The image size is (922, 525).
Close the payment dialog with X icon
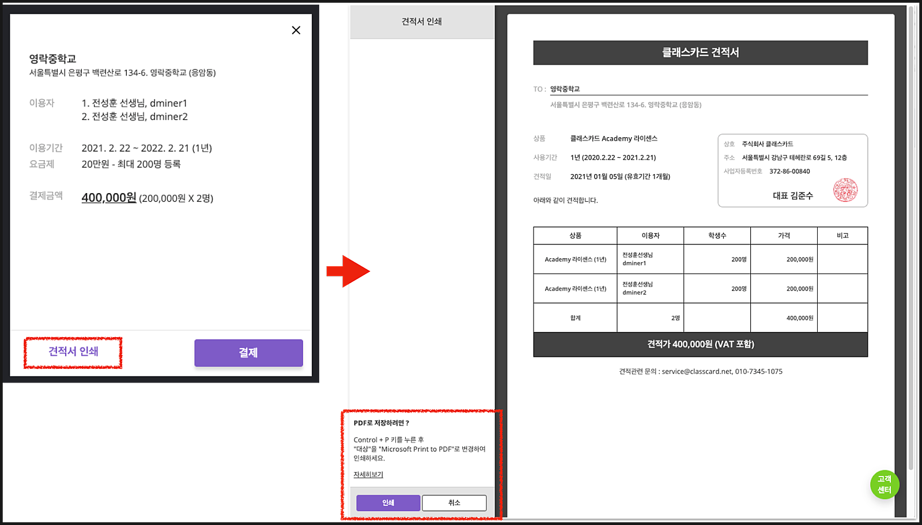point(296,30)
